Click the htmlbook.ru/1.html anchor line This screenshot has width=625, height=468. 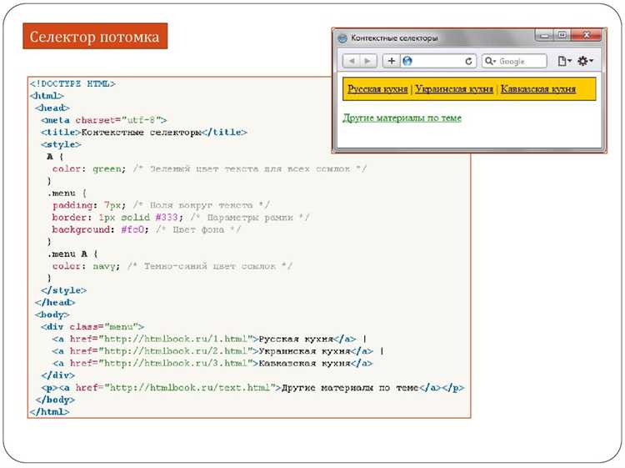pos(209,340)
